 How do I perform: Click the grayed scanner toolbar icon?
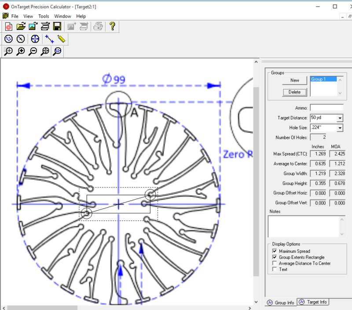tap(84, 27)
